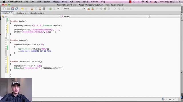Click the Cut scissors icon
183x102 pixels.
[32, 9]
